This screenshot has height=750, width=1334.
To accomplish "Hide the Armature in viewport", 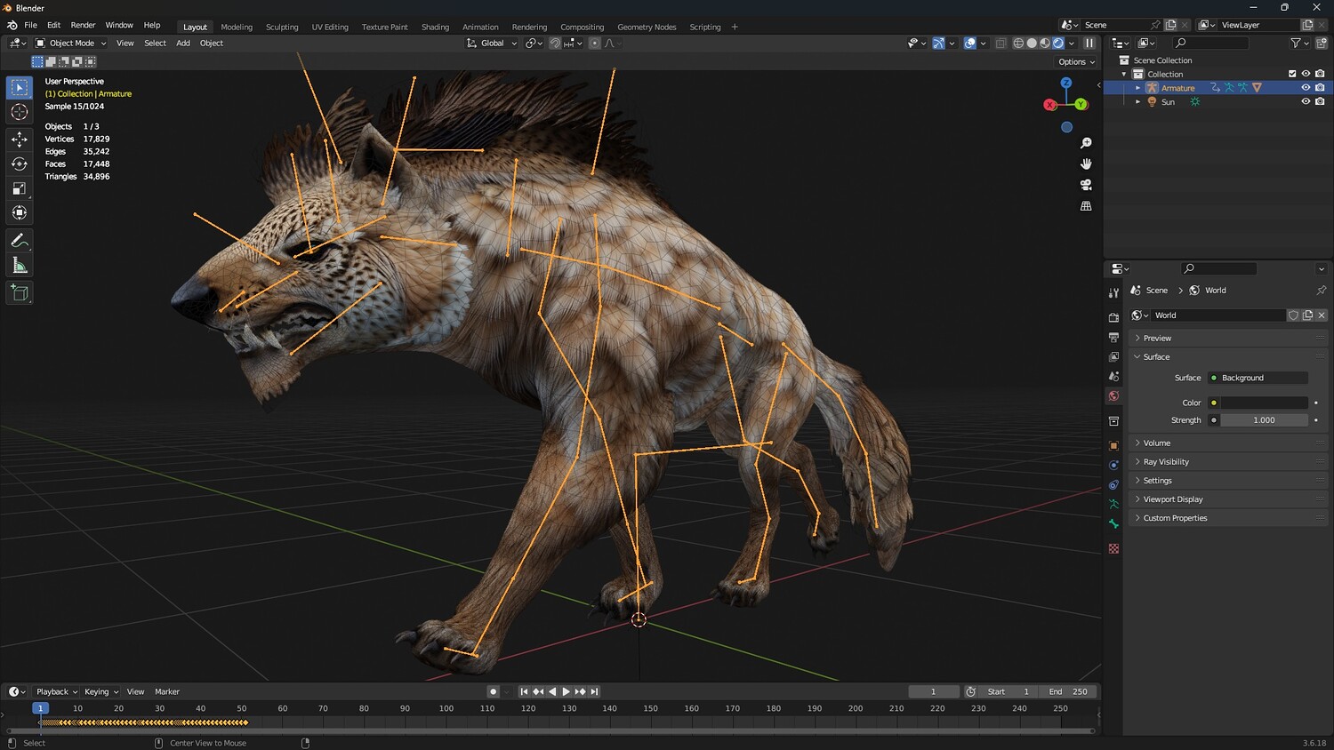I will pyautogui.click(x=1306, y=88).
